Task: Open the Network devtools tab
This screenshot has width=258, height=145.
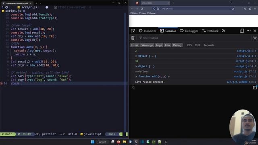Action: [210, 31]
